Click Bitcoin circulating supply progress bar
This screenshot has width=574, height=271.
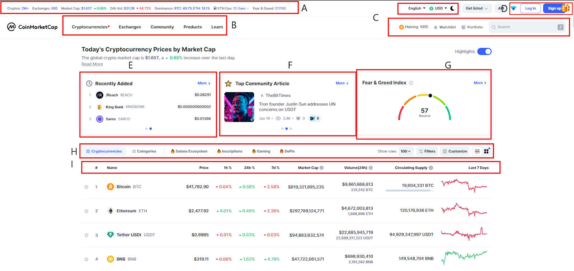click(409, 191)
